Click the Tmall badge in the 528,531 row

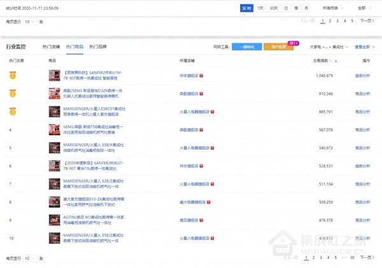click(x=201, y=166)
